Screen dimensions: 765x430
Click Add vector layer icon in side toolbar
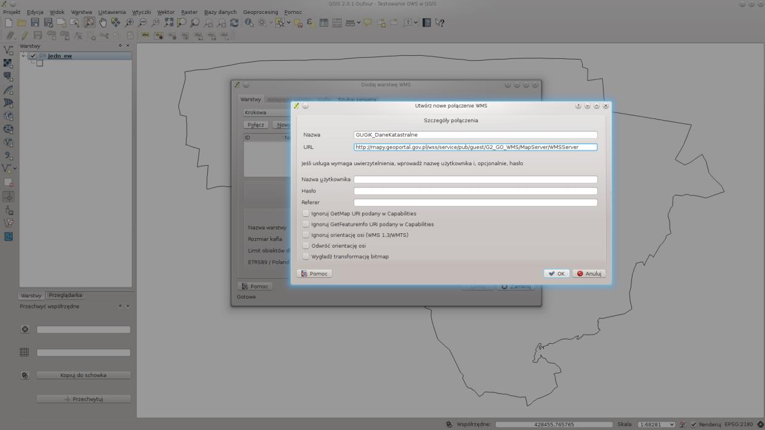click(x=8, y=50)
